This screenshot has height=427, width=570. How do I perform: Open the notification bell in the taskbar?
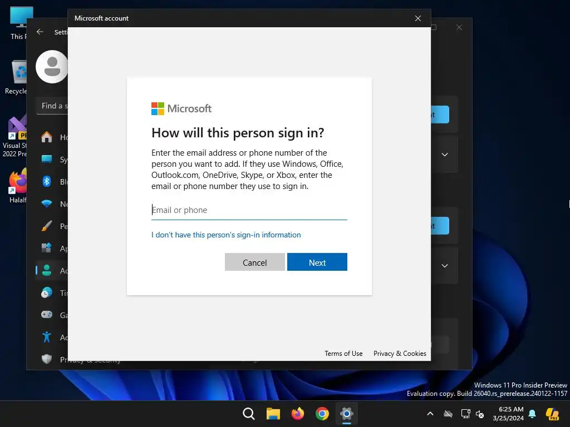[x=532, y=414]
